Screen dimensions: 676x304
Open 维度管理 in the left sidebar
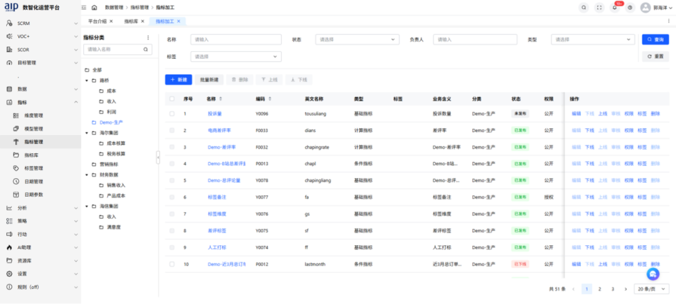pos(33,116)
